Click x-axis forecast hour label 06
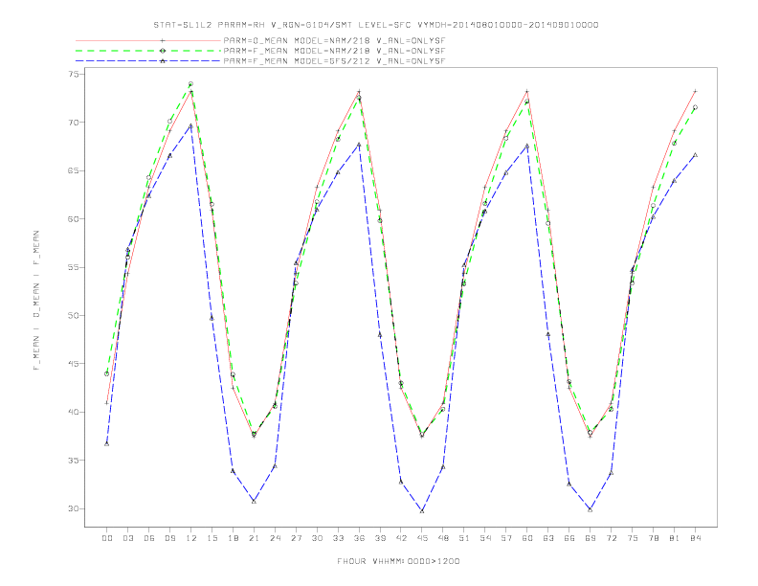The height and width of the screenshot is (586, 758). point(149,538)
